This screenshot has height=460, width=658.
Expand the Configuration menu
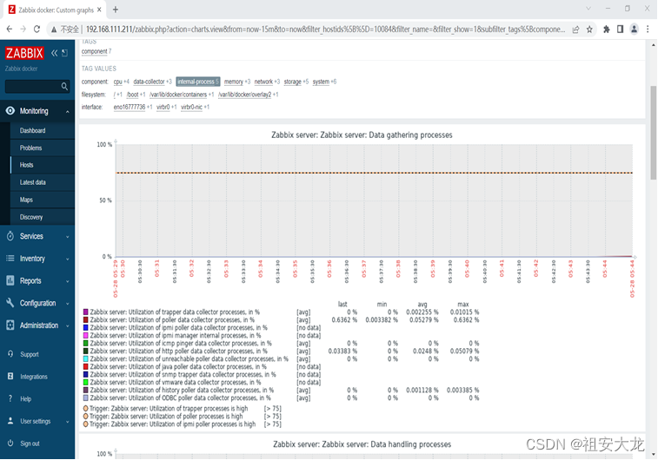(67, 303)
